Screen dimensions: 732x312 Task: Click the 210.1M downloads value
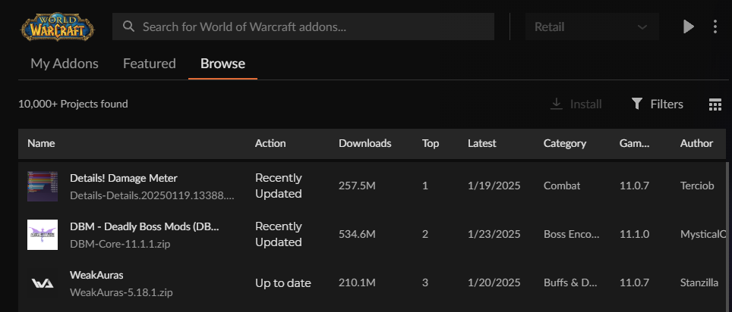point(357,282)
